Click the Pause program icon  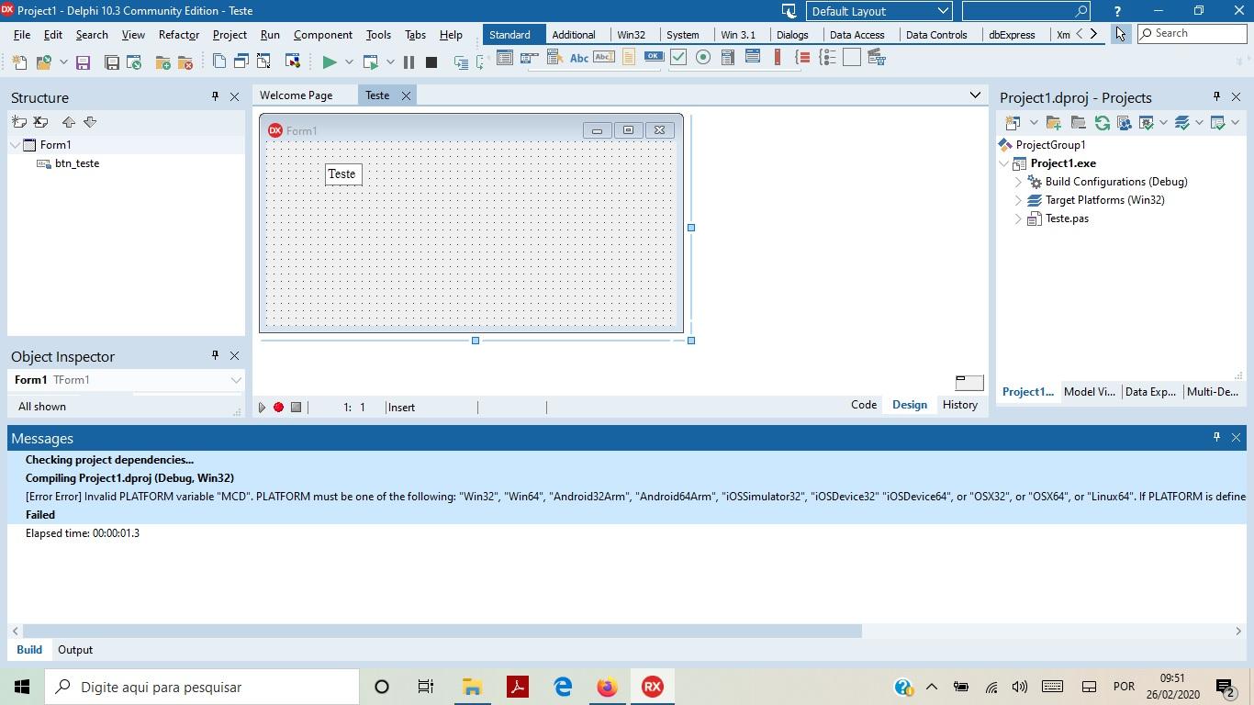coord(409,62)
